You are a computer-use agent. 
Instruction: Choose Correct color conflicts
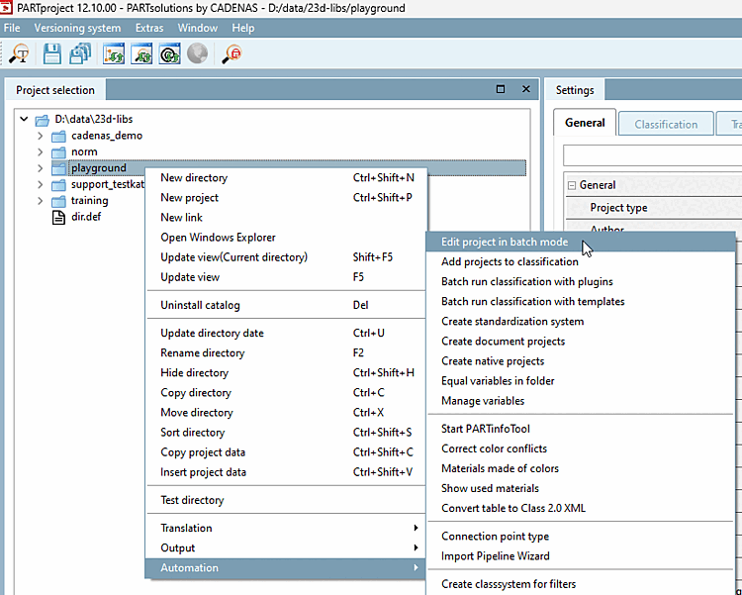click(581, 448)
